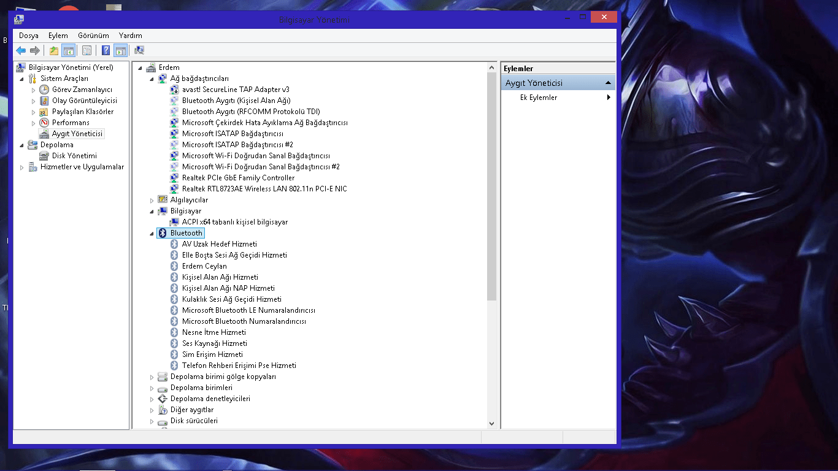Screen dimensions: 838x471
Task: Click the vertical scrollbar thumb in device list
Action: [491, 186]
